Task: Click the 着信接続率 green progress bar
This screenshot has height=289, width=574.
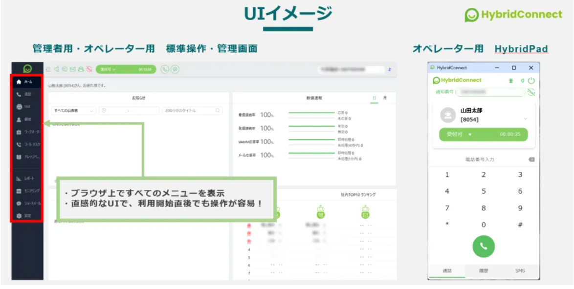Action: click(x=311, y=113)
